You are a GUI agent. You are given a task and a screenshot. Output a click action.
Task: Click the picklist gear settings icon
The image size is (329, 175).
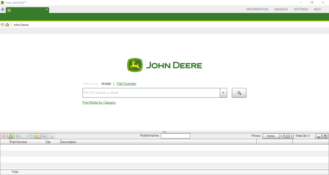click(287, 136)
